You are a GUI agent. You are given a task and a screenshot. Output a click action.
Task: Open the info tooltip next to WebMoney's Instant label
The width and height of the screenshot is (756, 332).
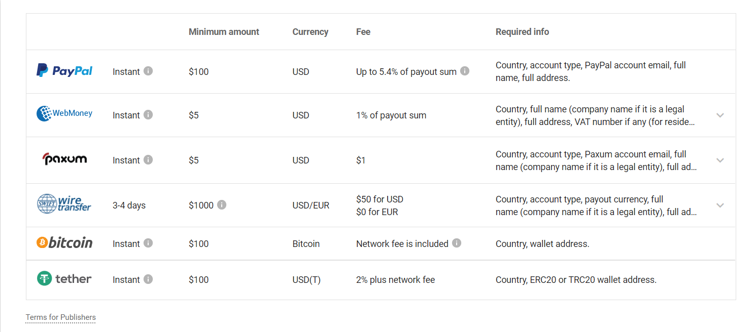click(x=148, y=114)
